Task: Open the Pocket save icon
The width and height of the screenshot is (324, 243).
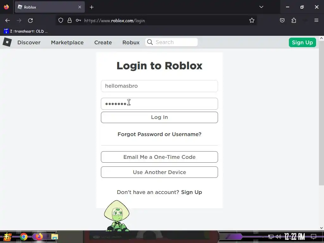Action: (282, 20)
